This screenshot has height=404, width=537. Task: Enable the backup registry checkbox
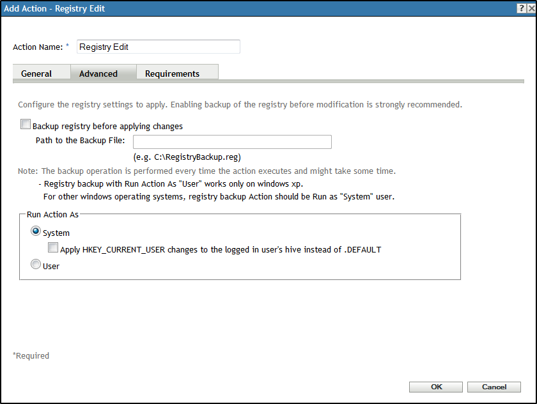(26, 125)
